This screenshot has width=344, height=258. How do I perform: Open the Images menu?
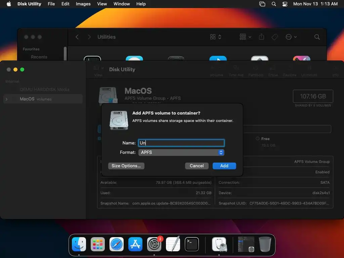[x=83, y=4]
